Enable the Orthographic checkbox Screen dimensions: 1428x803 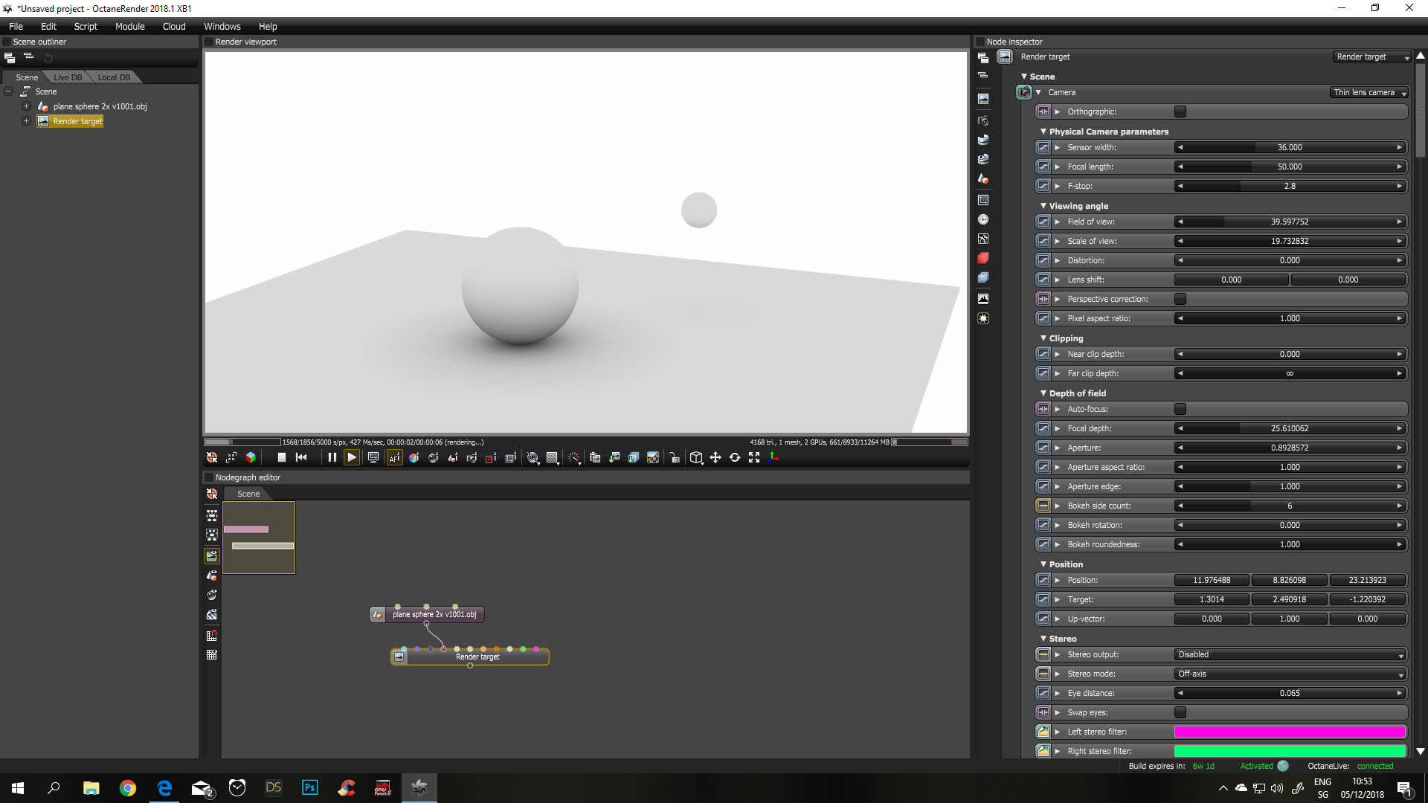1180,112
